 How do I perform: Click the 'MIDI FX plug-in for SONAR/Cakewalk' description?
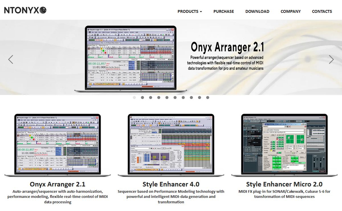(x=284, y=194)
